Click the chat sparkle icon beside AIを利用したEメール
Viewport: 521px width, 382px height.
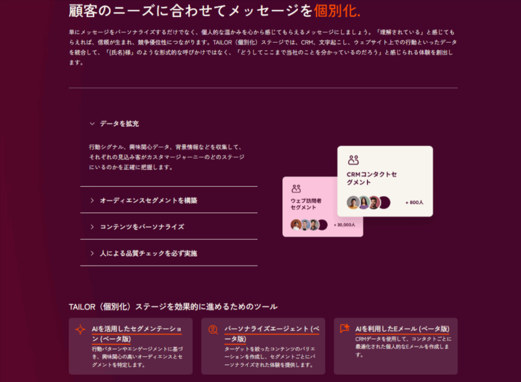pyautogui.click(x=345, y=329)
